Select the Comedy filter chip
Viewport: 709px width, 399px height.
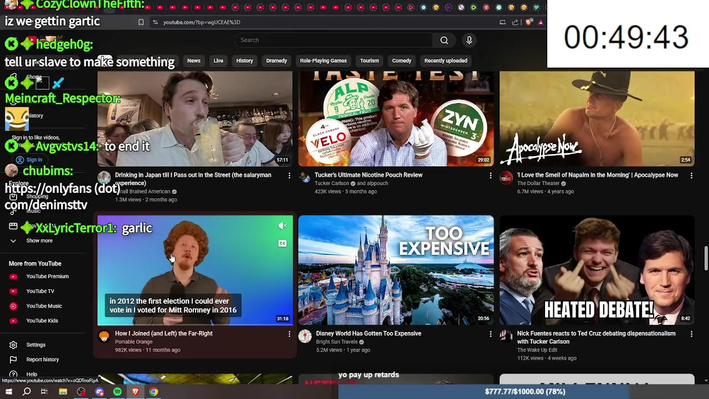click(402, 60)
